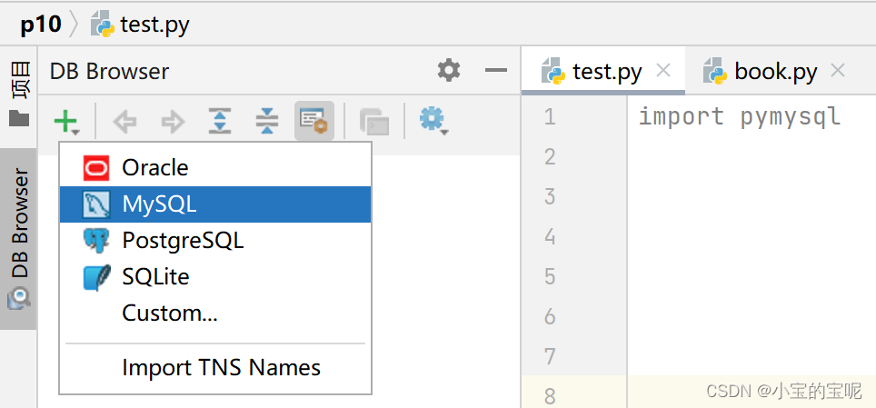Switch to the test.py editor tab
This screenshot has height=408, width=876.
(x=602, y=71)
